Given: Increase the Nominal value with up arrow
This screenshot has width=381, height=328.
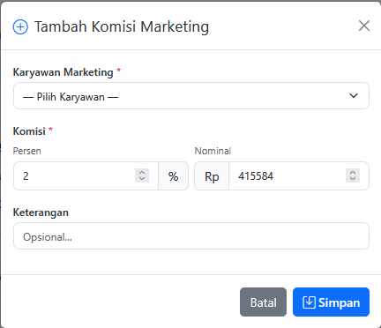Looking at the screenshot, I should click(353, 173).
